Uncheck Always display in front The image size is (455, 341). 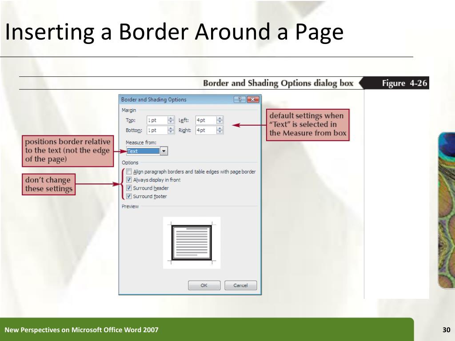tap(129, 179)
